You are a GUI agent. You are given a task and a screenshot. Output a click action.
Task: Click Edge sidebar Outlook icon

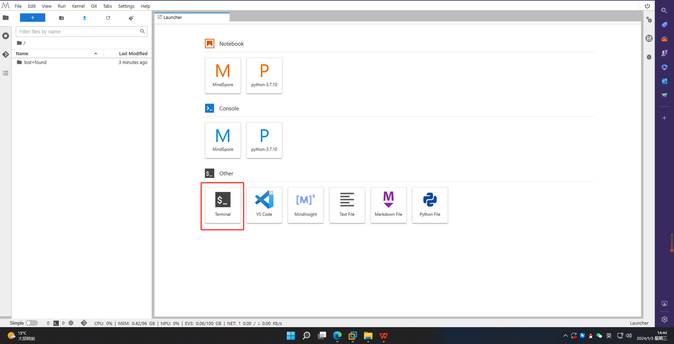point(664,81)
